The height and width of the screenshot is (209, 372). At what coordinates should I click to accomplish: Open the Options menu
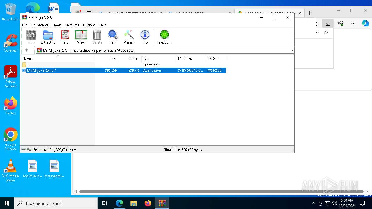point(89,25)
